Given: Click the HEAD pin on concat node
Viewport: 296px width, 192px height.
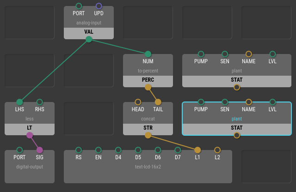Looking at the screenshot, I should pyautogui.click(x=138, y=102).
